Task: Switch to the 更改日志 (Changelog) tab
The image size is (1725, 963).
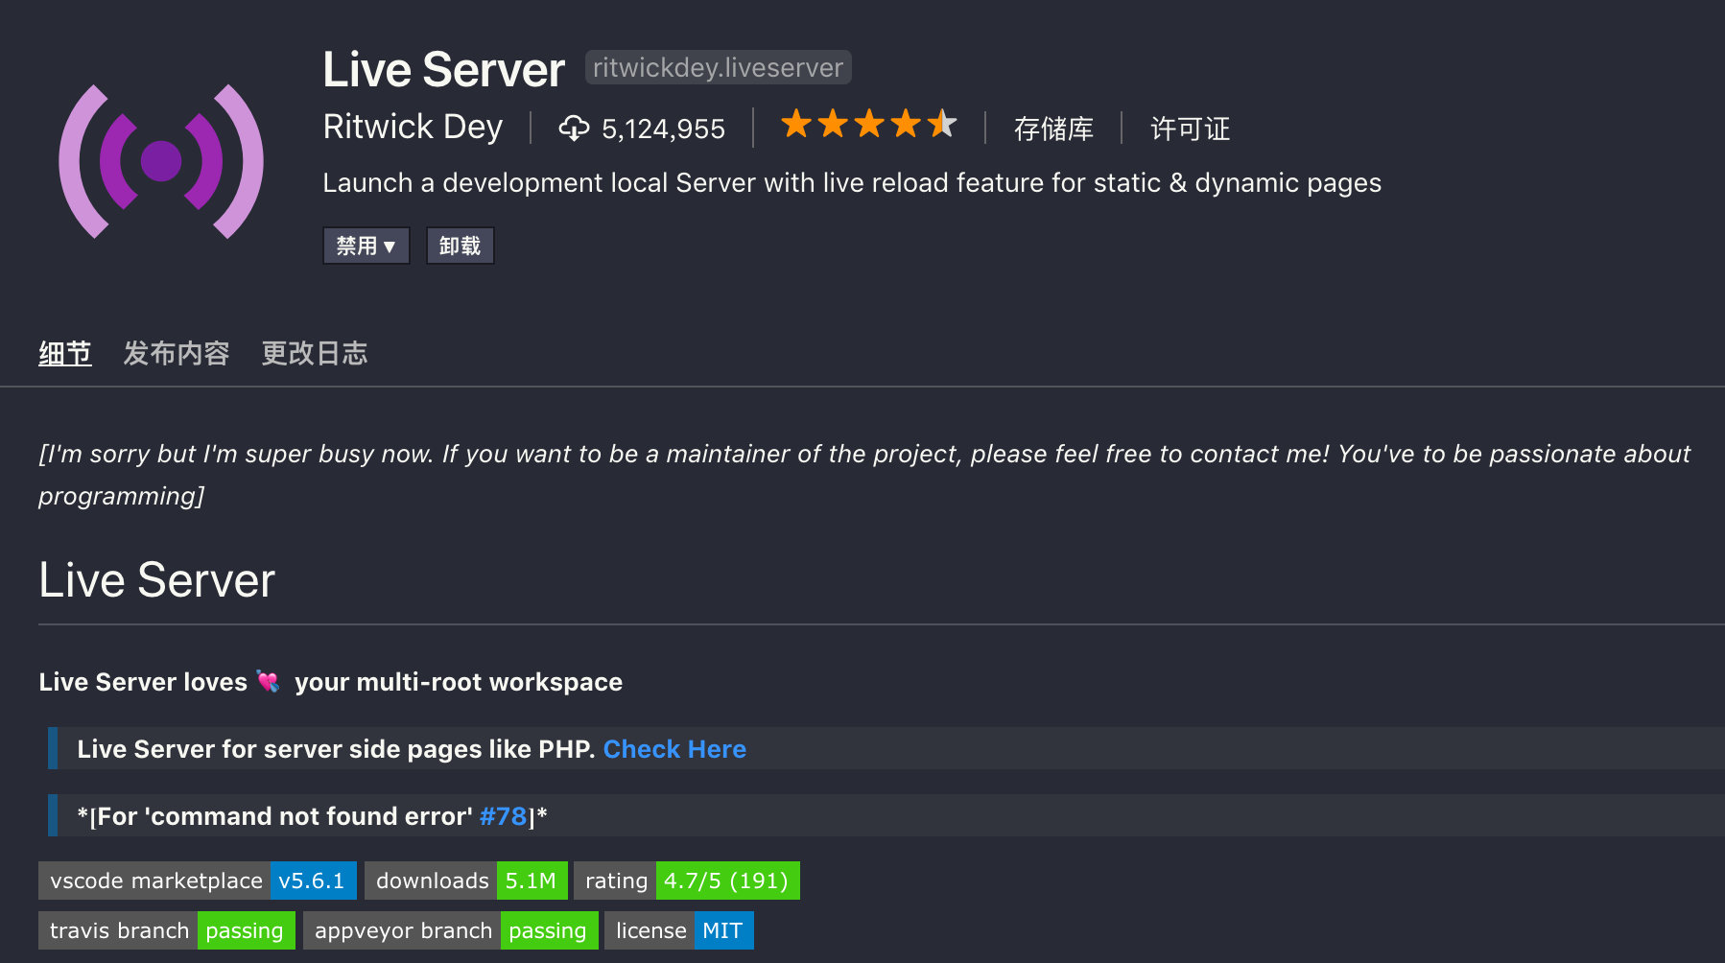Action: pos(315,353)
